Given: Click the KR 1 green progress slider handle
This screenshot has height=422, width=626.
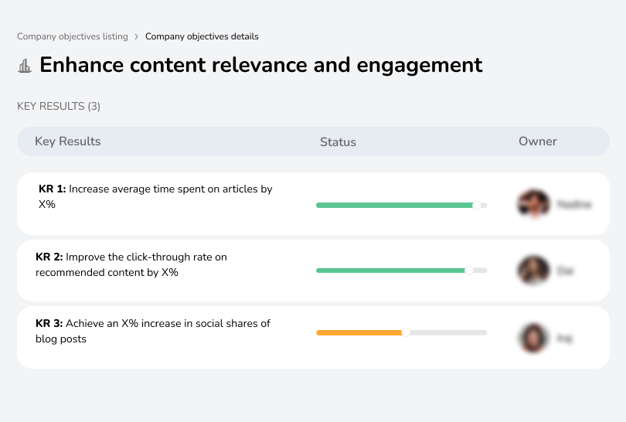Looking at the screenshot, I should (477, 206).
